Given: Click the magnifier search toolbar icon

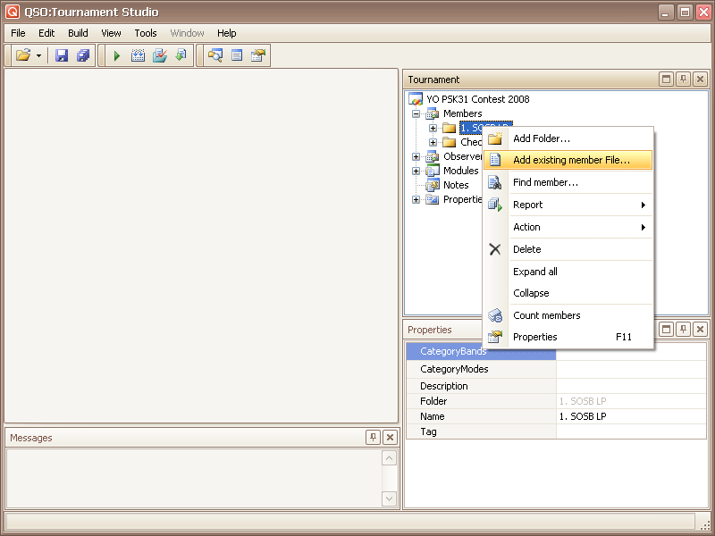Looking at the screenshot, I should click(214, 55).
